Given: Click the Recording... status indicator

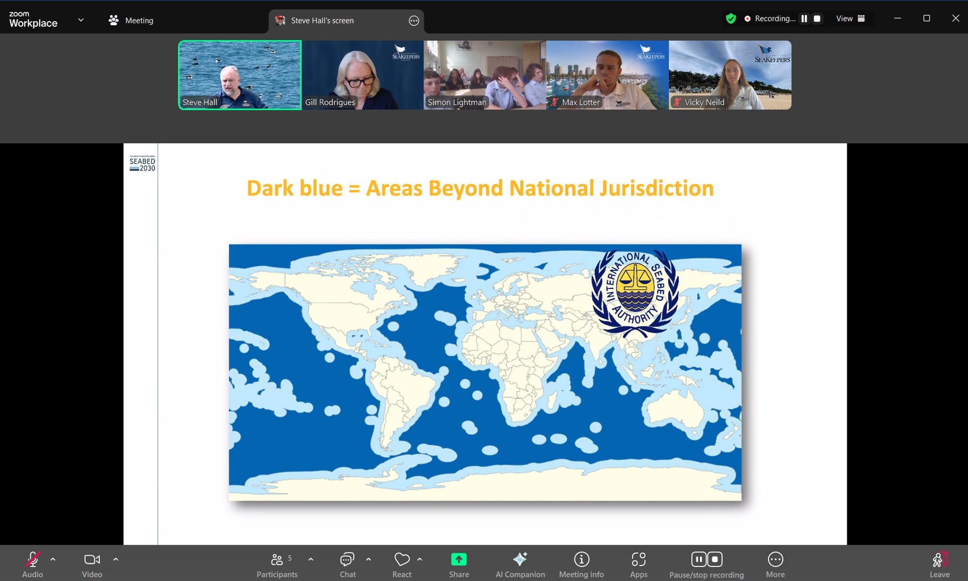Looking at the screenshot, I should pos(770,18).
